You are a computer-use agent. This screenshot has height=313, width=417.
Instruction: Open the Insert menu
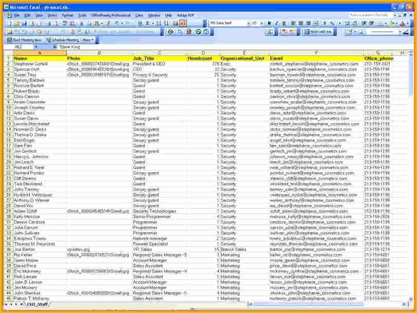tap(52, 15)
